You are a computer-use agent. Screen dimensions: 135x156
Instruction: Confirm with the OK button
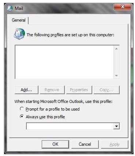pyautogui.click(x=55, y=144)
